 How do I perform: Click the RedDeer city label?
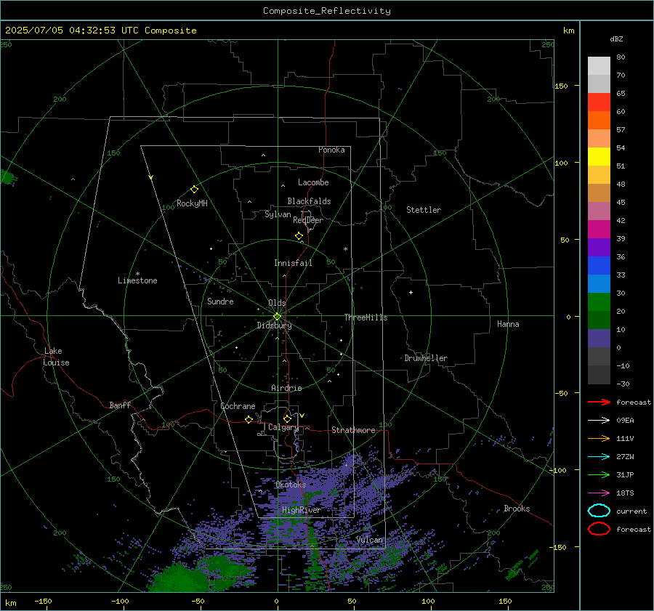click(x=308, y=220)
